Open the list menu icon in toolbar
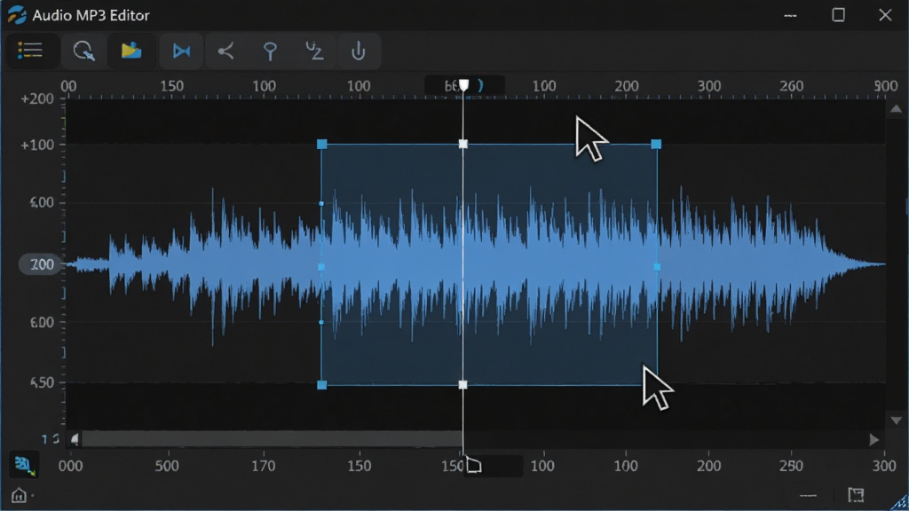909x511 pixels. point(30,51)
